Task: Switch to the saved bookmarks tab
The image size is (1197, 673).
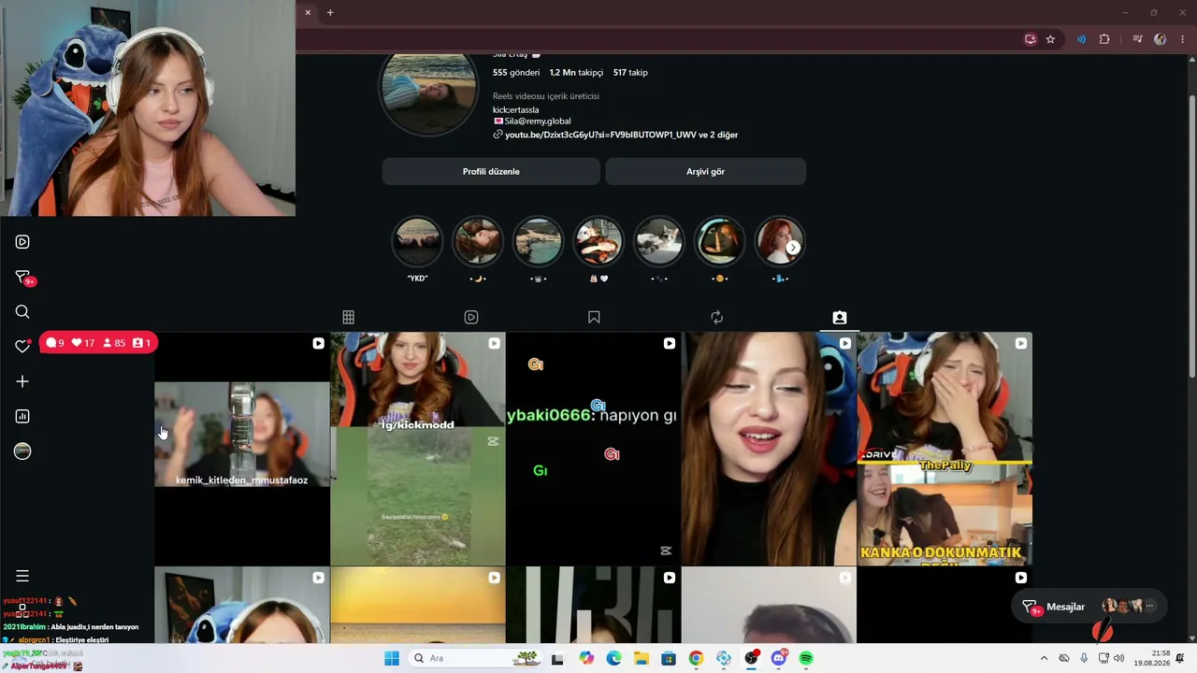Action: pos(594,318)
